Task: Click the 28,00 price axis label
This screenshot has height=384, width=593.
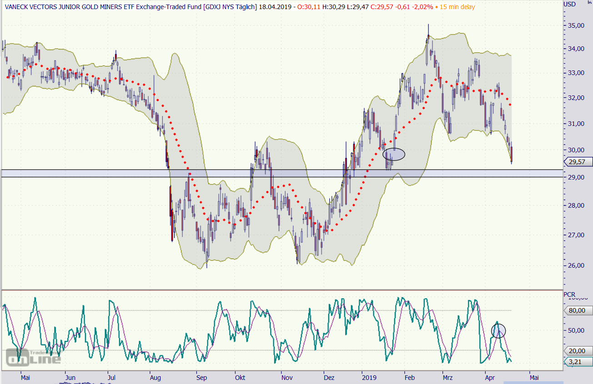Action: pyautogui.click(x=575, y=205)
